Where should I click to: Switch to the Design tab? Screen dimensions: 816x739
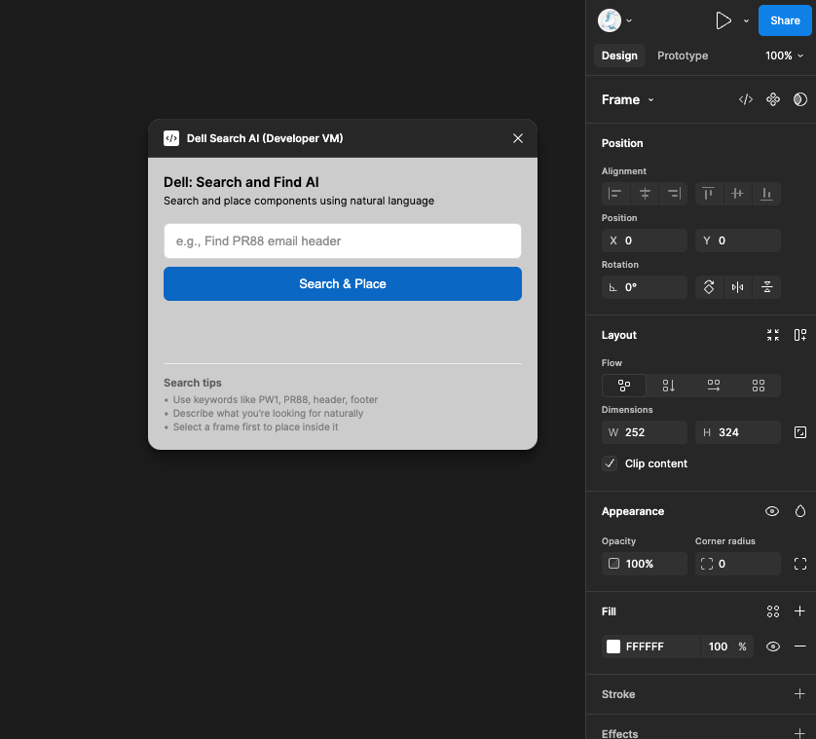click(x=619, y=55)
